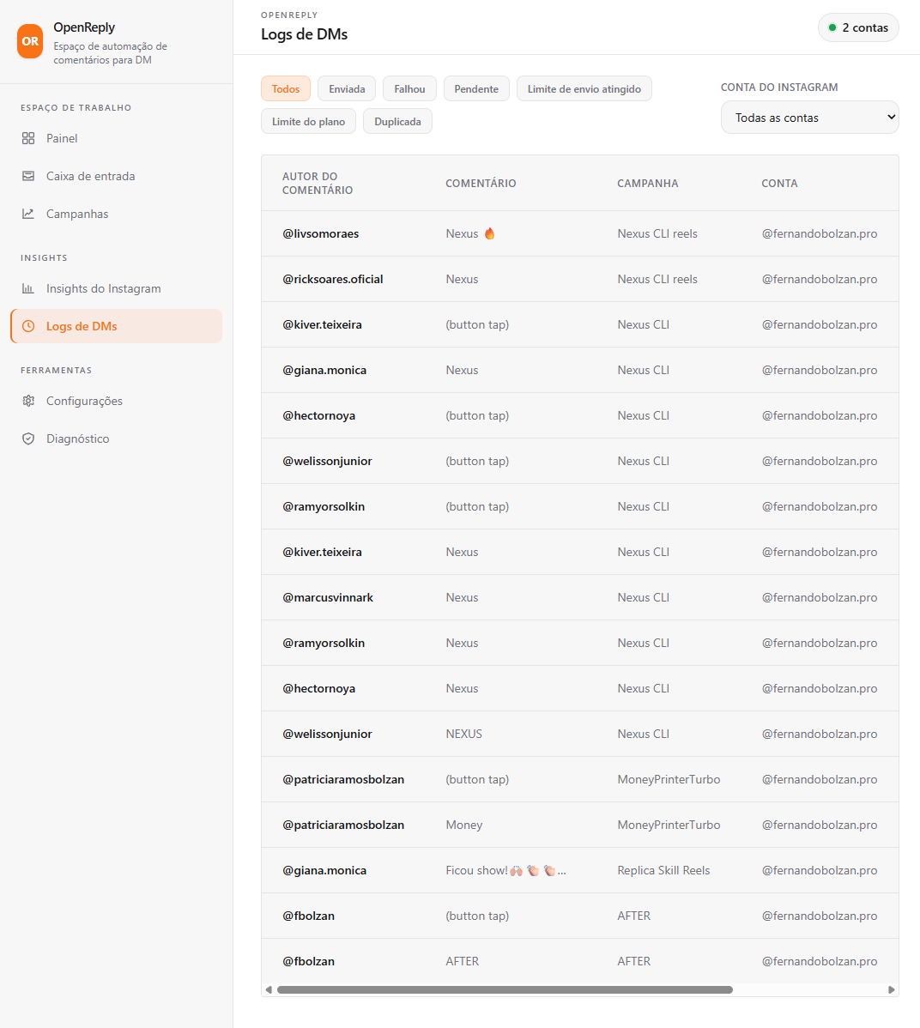
Task: Click the Ficou show! comment
Action: (505, 870)
